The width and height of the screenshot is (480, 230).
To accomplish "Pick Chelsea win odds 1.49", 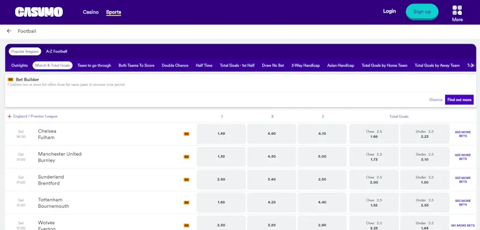I will tap(221, 134).
